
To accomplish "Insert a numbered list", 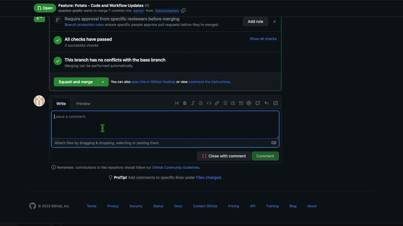I will click(x=233, y=103).
